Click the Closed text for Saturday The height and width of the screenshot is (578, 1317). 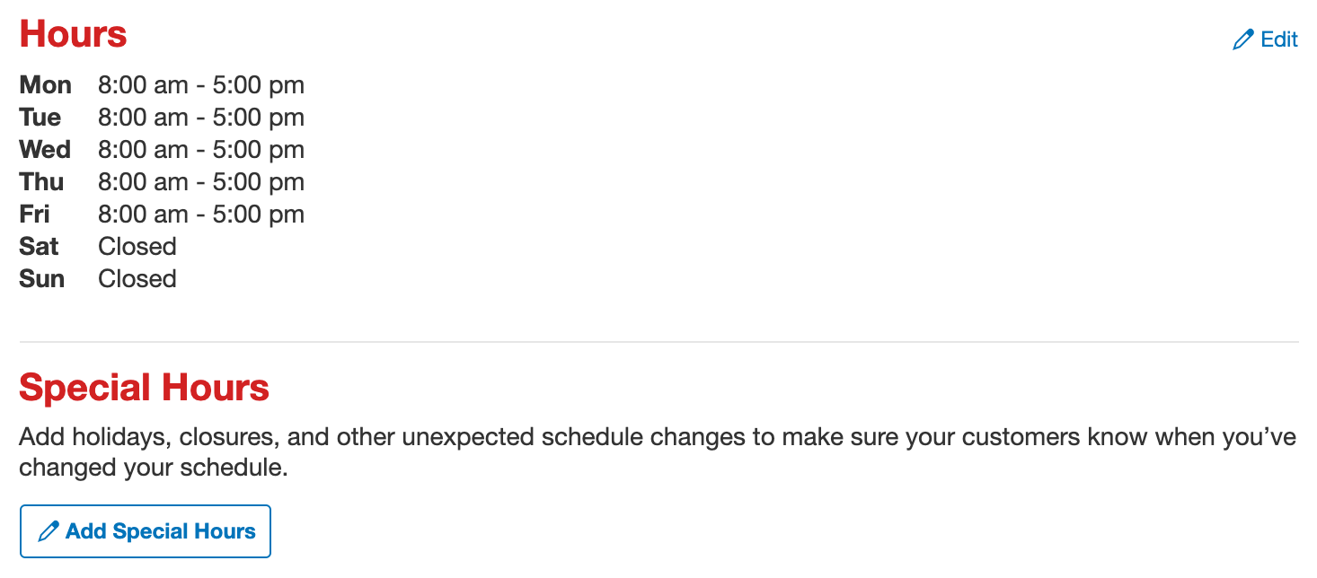click(x=137, y=247)
